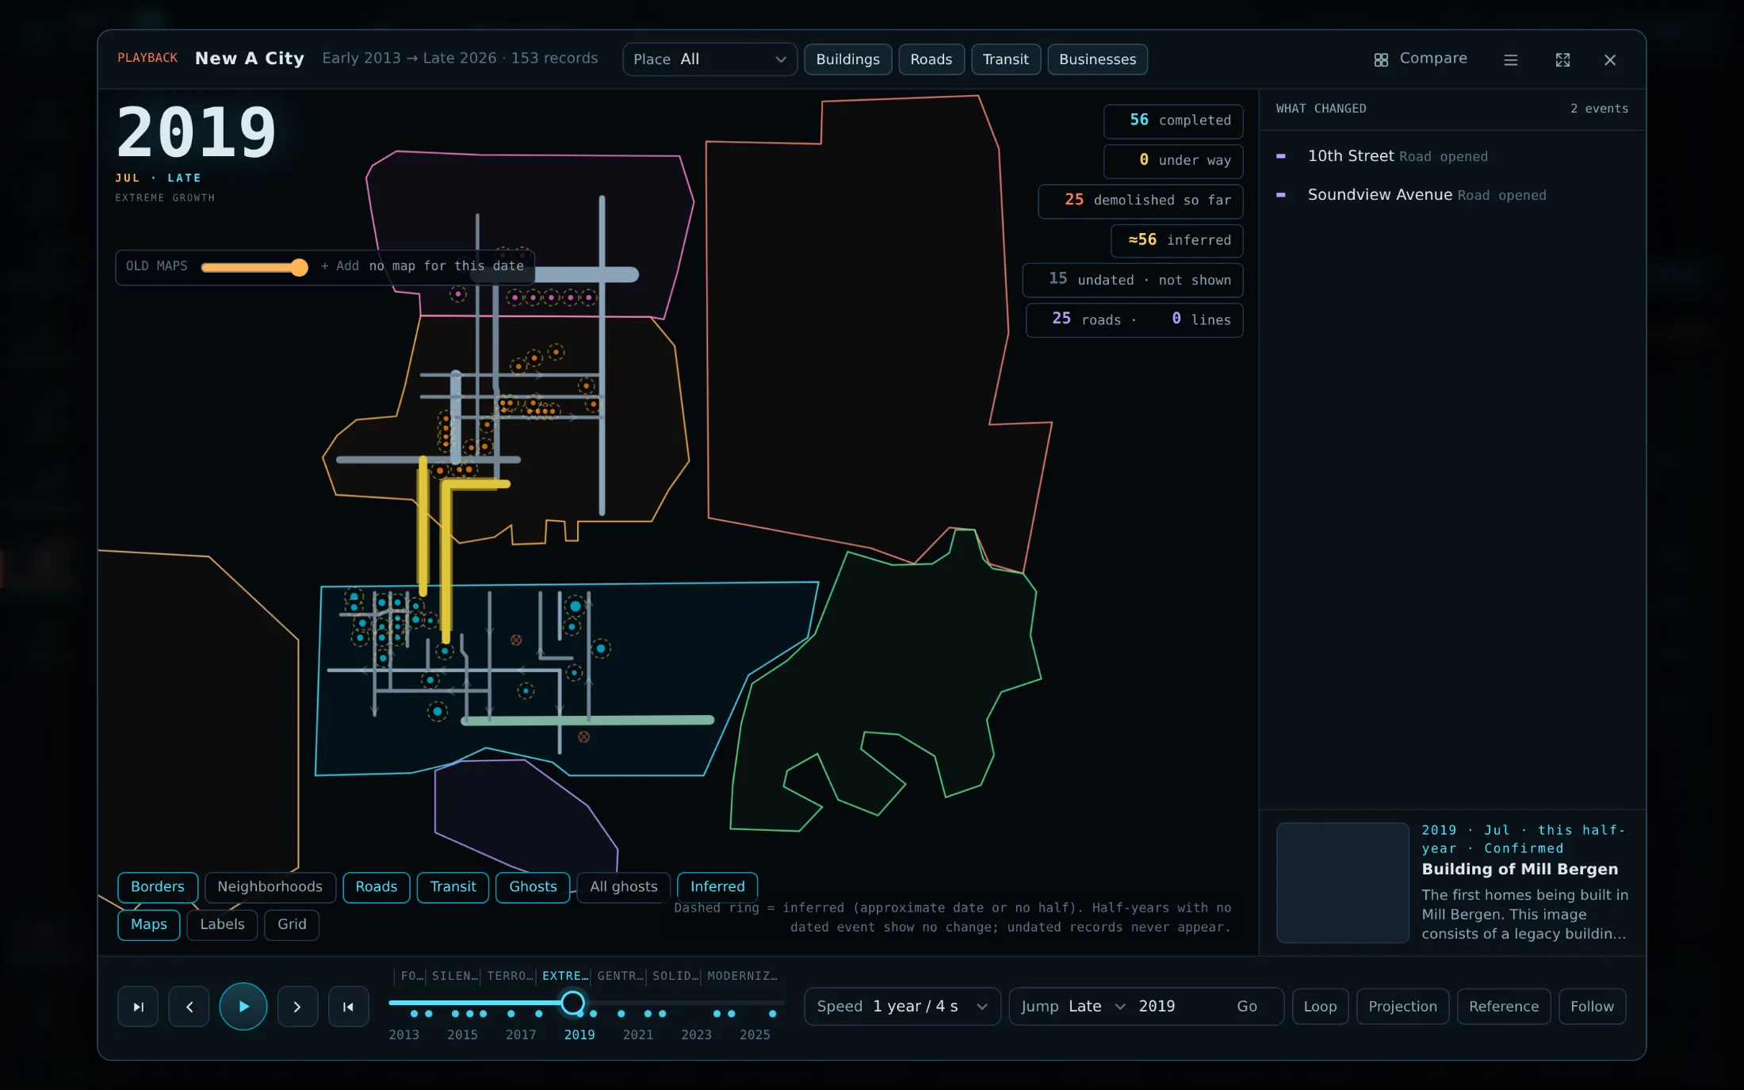Click the Follow button

(x=1592, y=1006)
